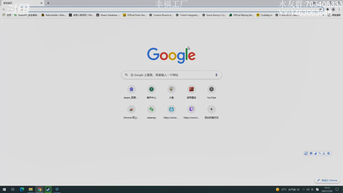Open the 33°C weather widget in taskbar
This screenshot has width=343, height=193.
coord(287,190)
